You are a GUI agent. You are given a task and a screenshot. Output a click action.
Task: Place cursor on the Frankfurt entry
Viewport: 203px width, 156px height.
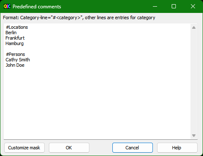15,38
